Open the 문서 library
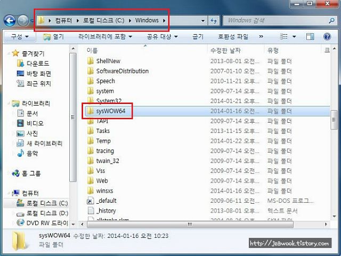The width and height of the screenshot is (341, 256). [x=32, y=114]
